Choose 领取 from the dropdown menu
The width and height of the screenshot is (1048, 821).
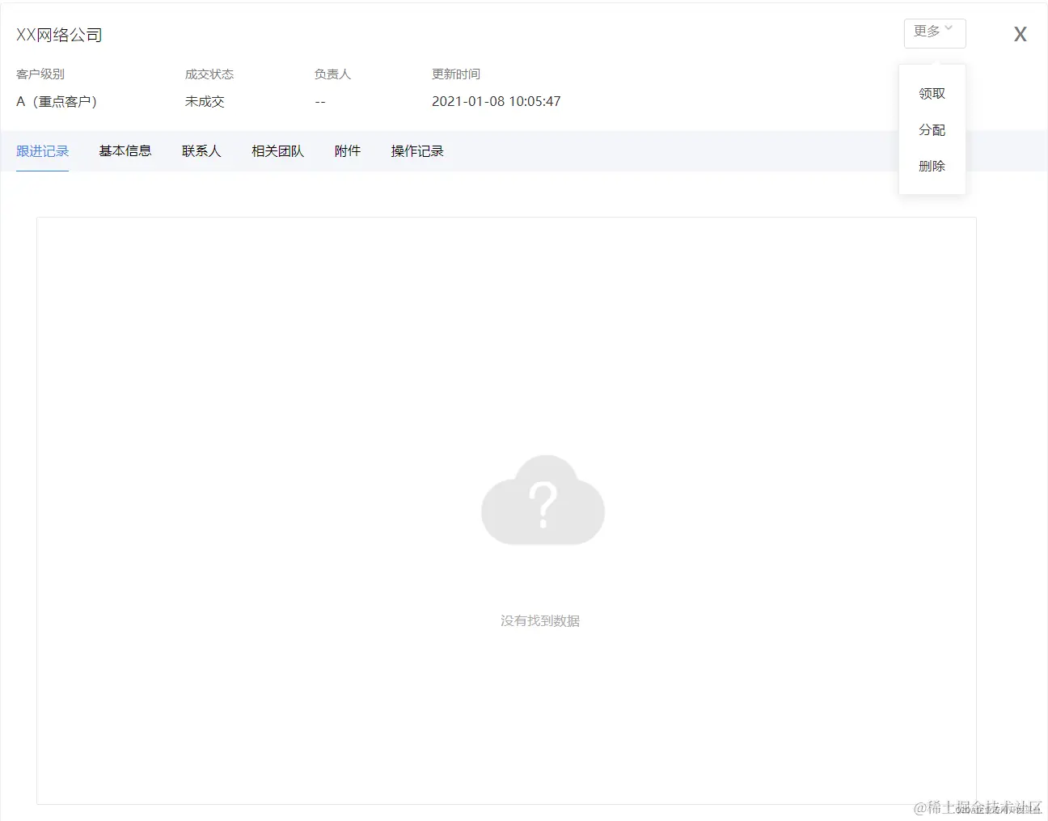point(932,94)
